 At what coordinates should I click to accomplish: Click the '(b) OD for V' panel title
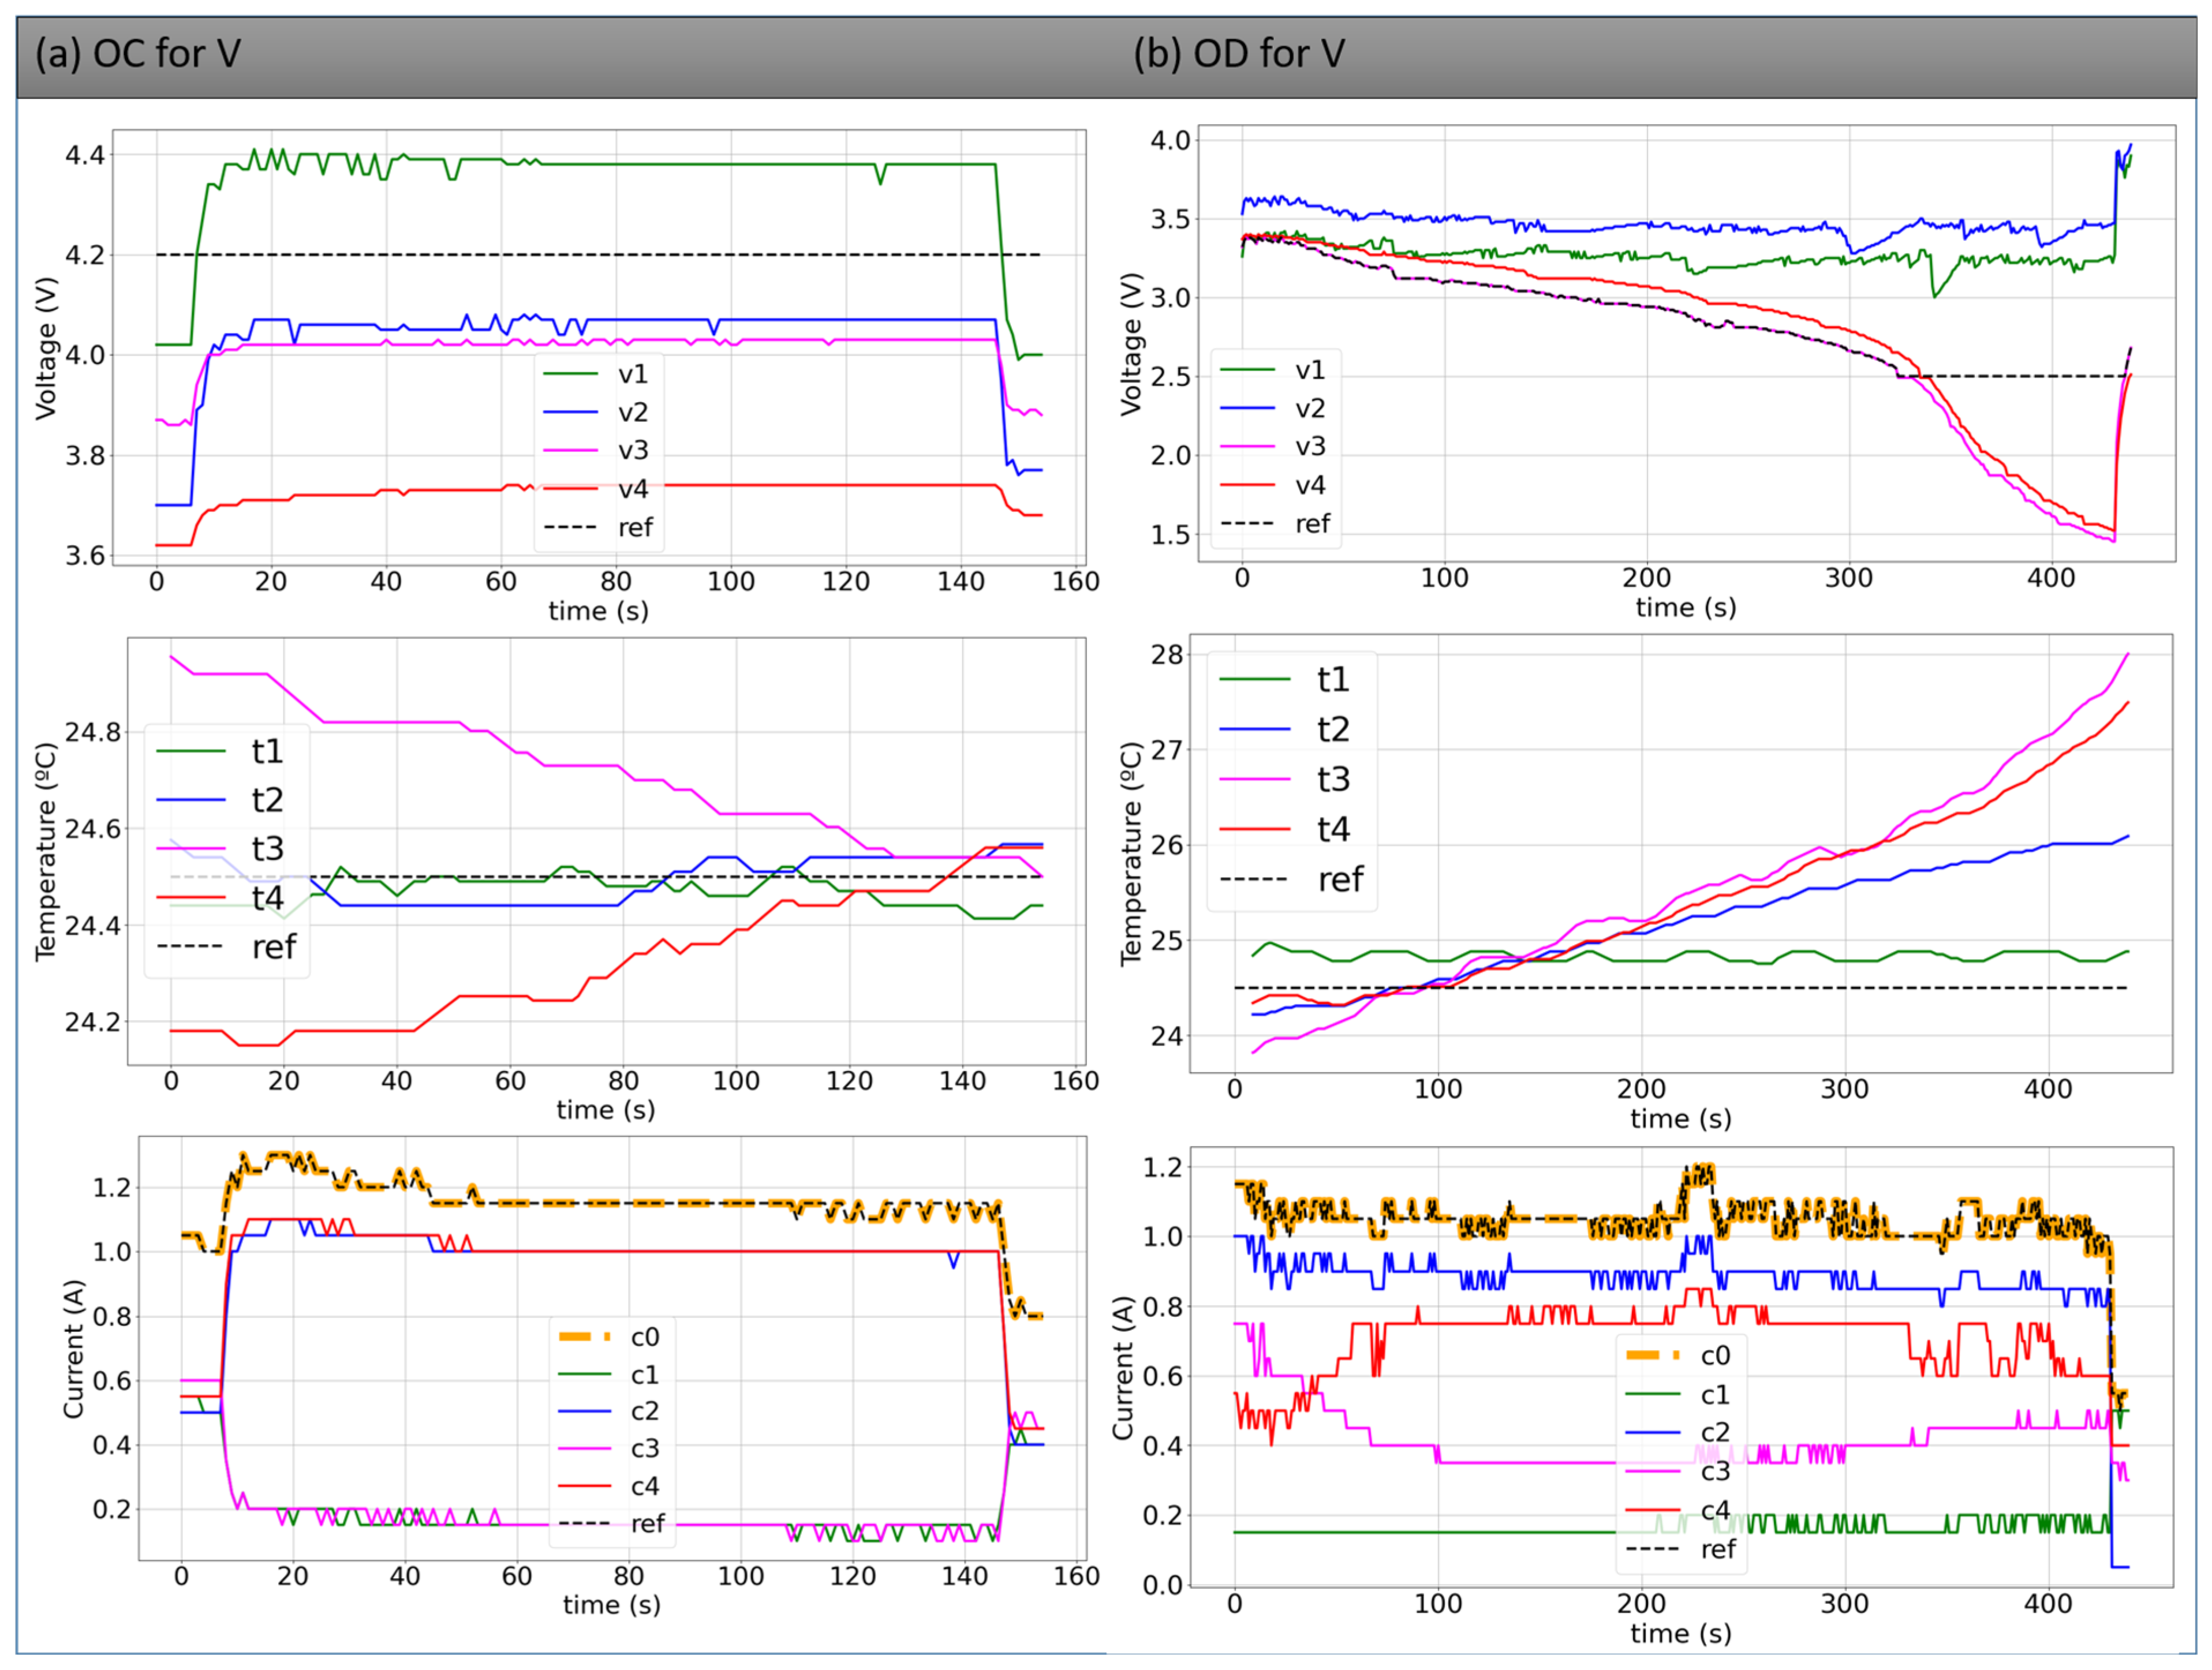coord(1239,54)
